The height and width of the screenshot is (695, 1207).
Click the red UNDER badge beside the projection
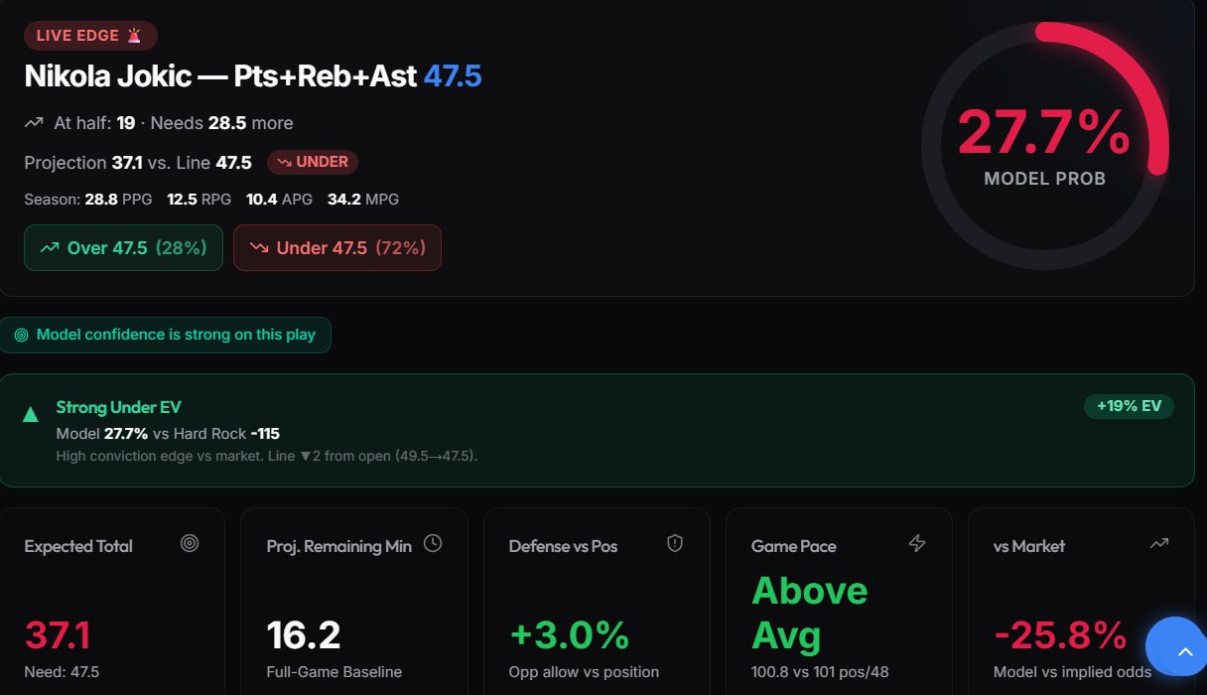(313, 162)
